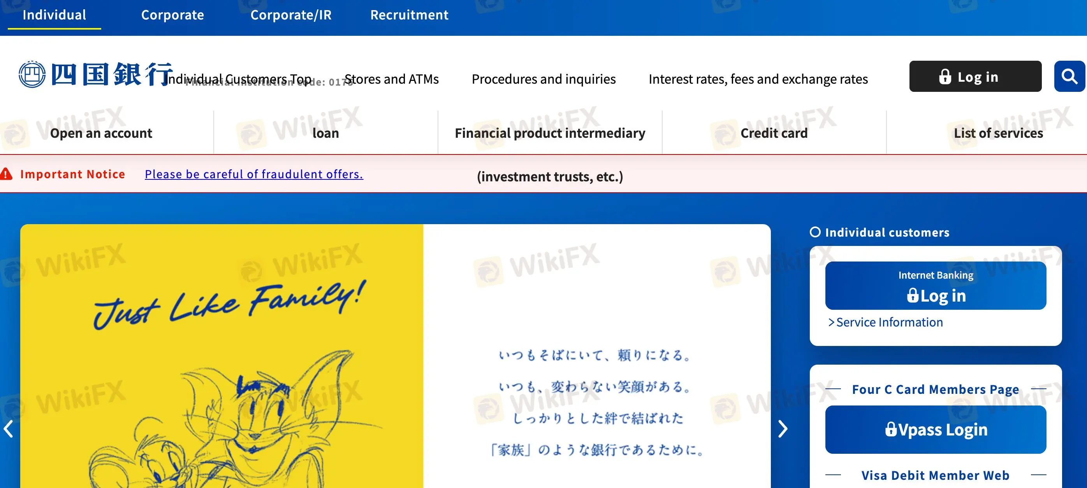Screen dimensions: 1087x488
Task: Open the Credit card menu
Action: 774,133
